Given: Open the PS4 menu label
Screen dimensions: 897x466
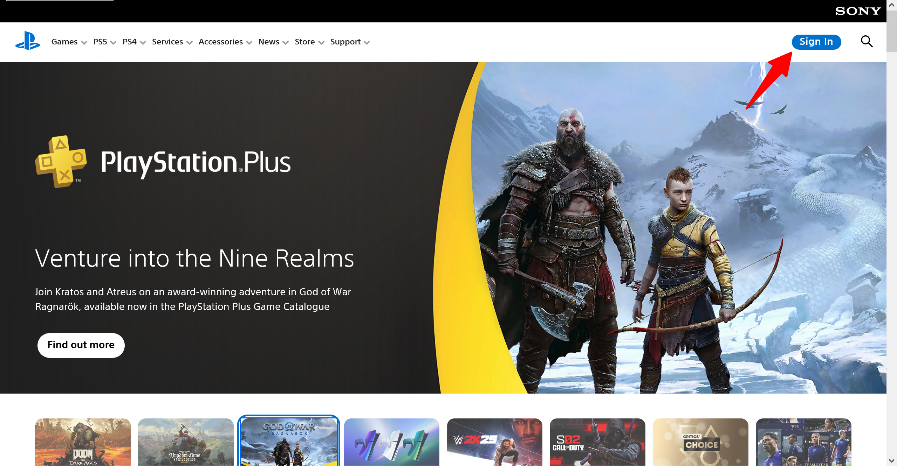Looking at the screenshot, I should click(x=130, y=42).
